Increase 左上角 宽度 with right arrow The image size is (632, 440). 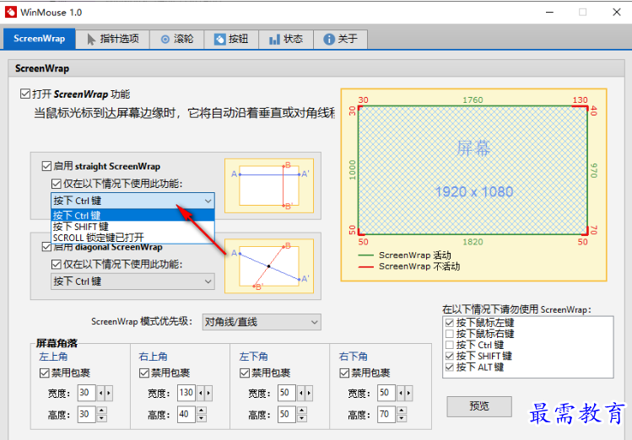click(108, 393)
